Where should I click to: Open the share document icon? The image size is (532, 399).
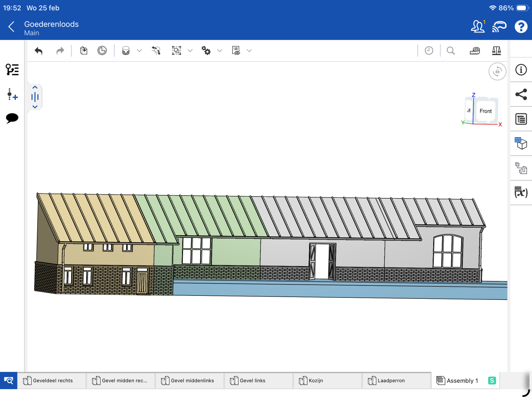click(521, 95)
